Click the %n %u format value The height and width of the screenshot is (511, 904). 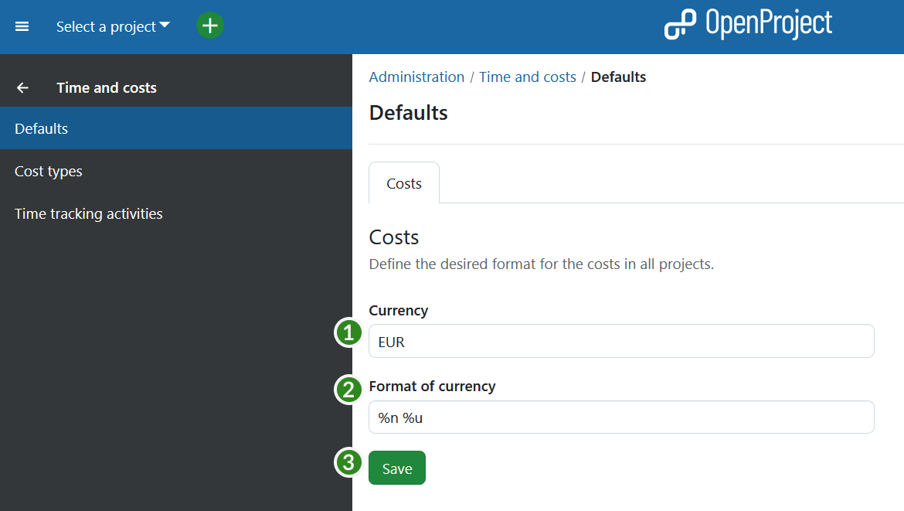(x=398, y=416)
